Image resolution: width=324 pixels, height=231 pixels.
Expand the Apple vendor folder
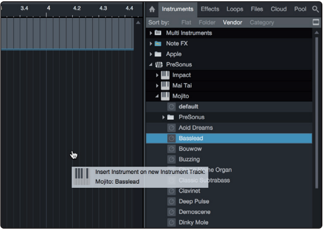pos(150,54)
